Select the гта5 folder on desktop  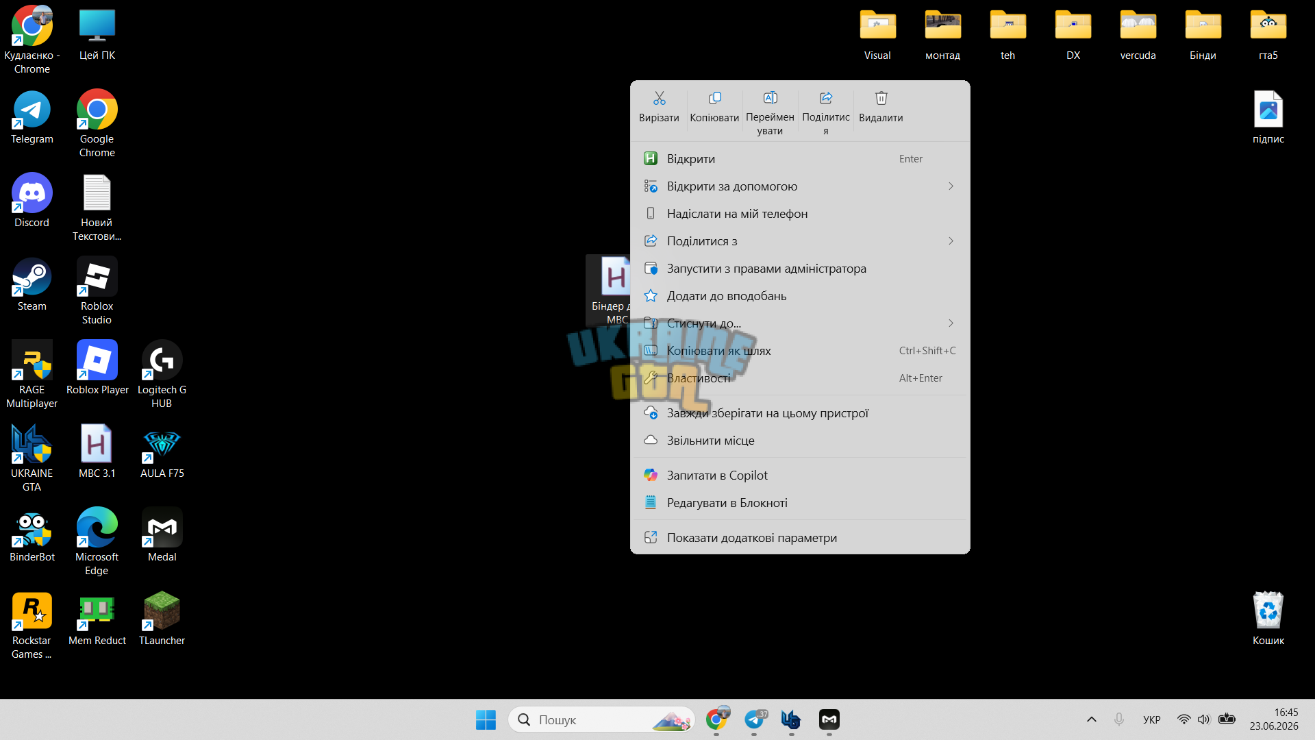pos(1268,34)
